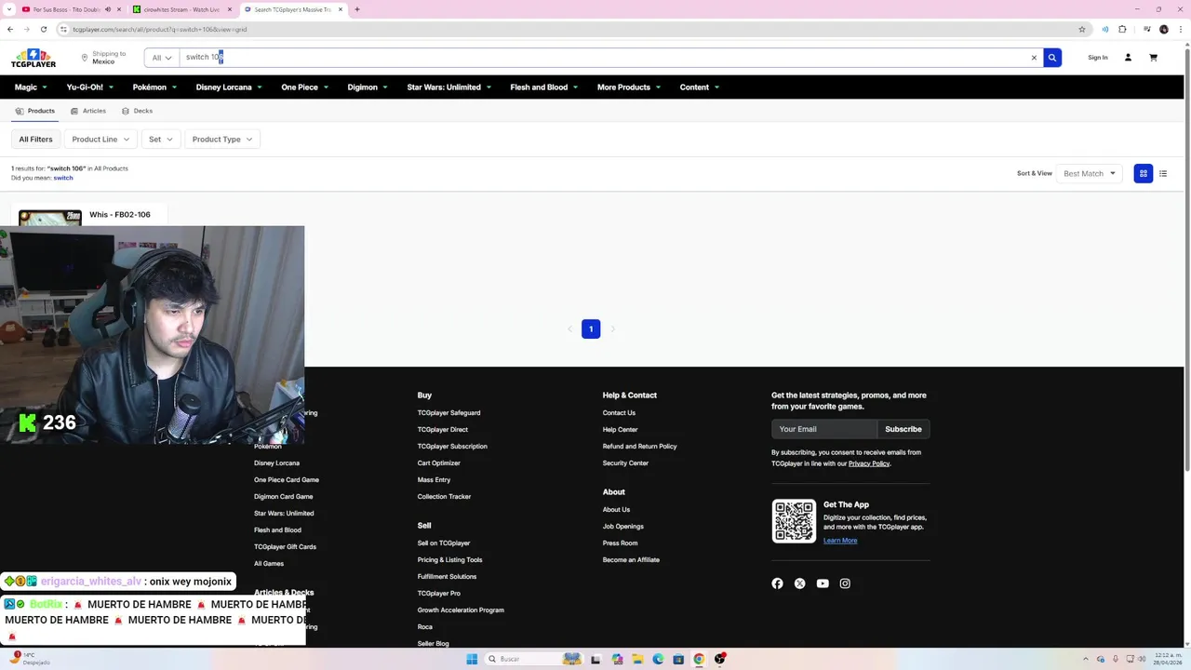Switch to cirowhites Stream tab
The image size is (1191, 670).
[x=181, y=9]
